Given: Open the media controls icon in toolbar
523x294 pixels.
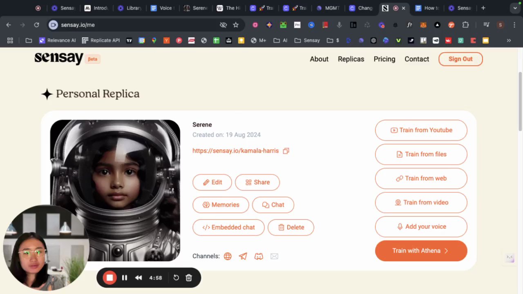Looking at the screenshot, I should click(486, 25).
